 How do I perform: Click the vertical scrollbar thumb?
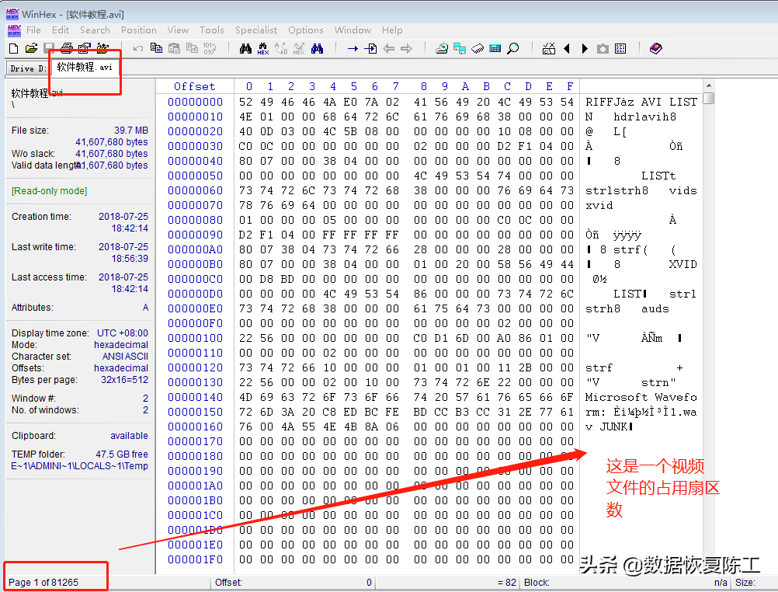pyautogui.click(x=709, y=99)
